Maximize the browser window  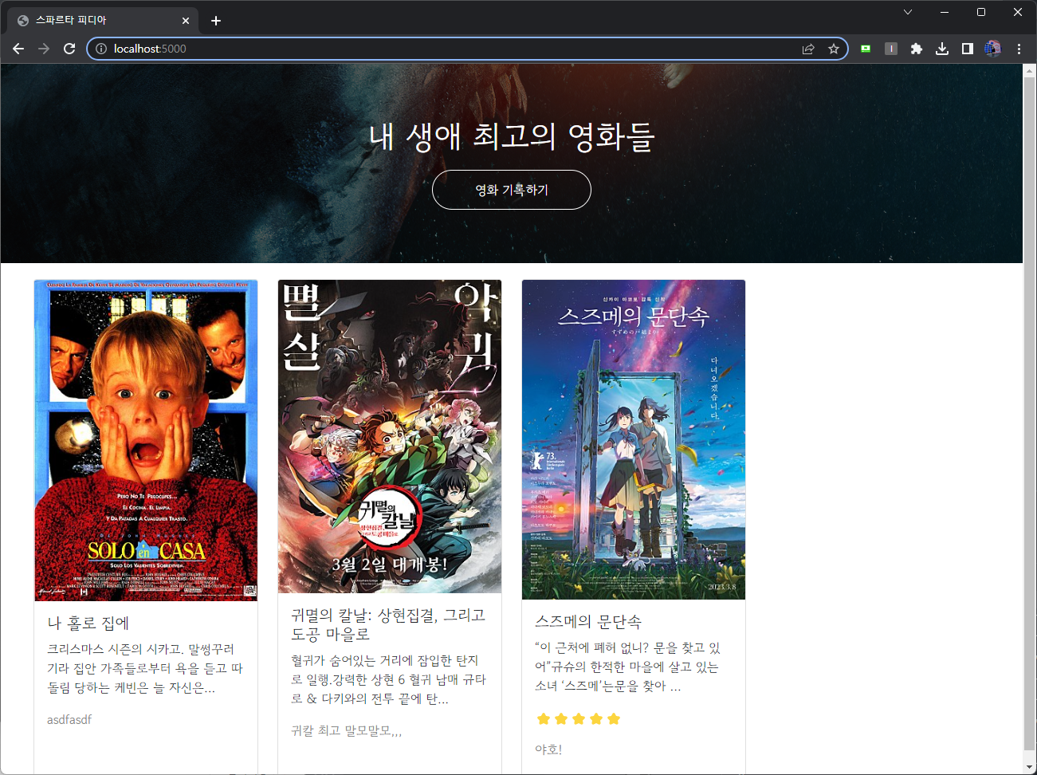tap(981, 12)
